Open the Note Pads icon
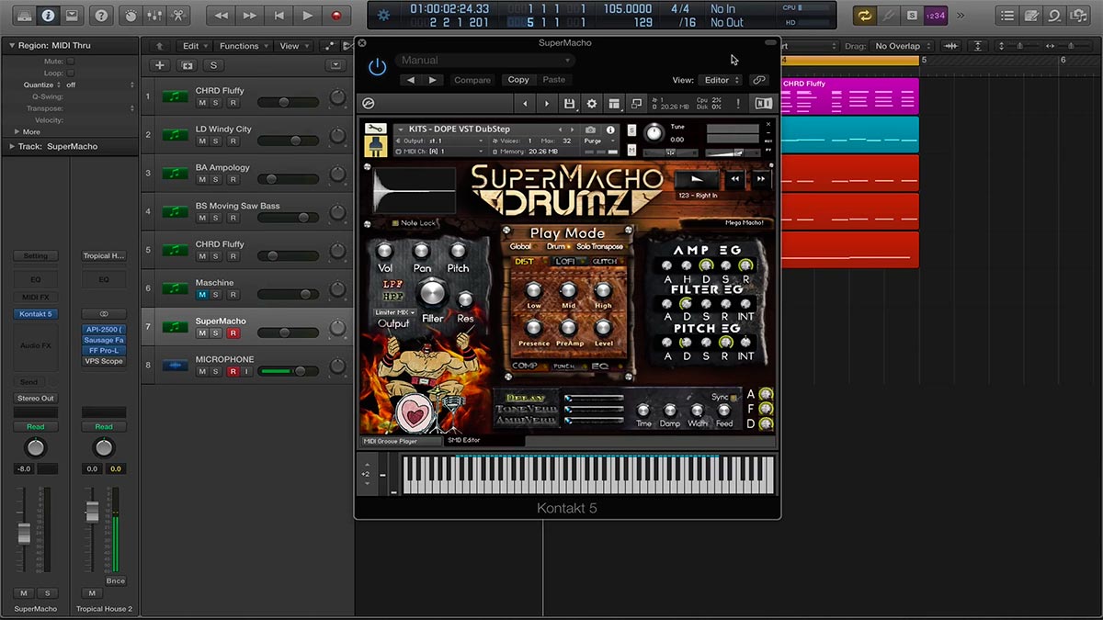This screenshot has height=620, width=1103. [1032, 16]
